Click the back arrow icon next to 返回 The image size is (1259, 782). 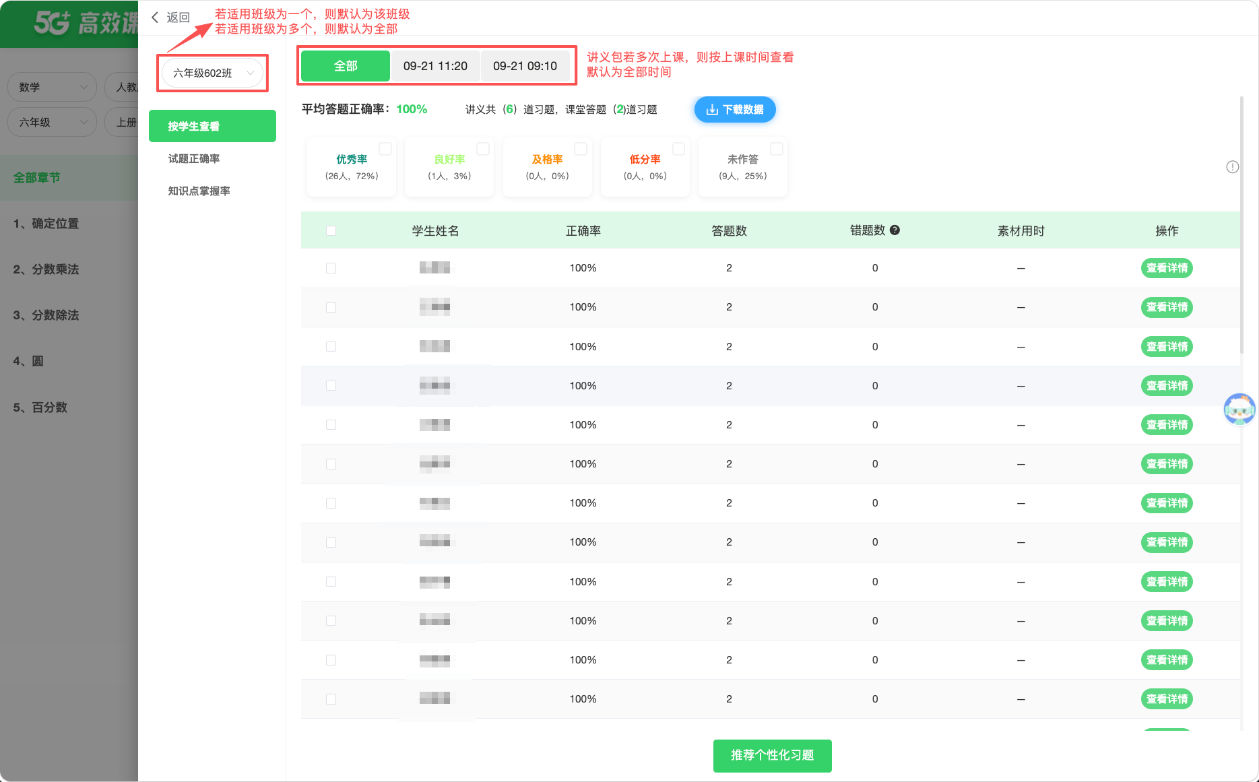[x=155, y=18]
